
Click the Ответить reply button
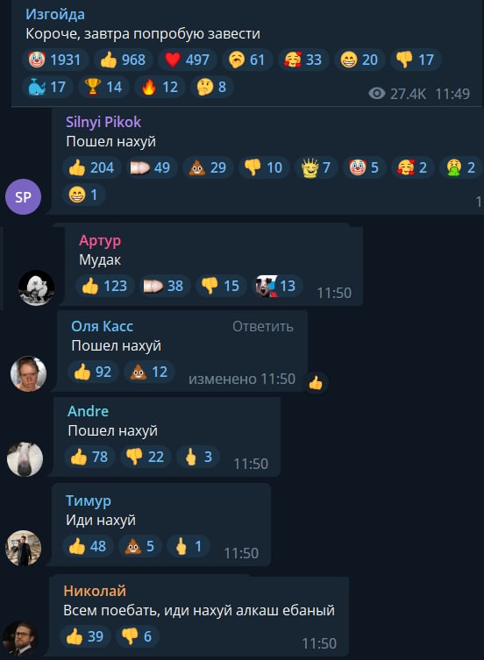[x=263, y=327]
